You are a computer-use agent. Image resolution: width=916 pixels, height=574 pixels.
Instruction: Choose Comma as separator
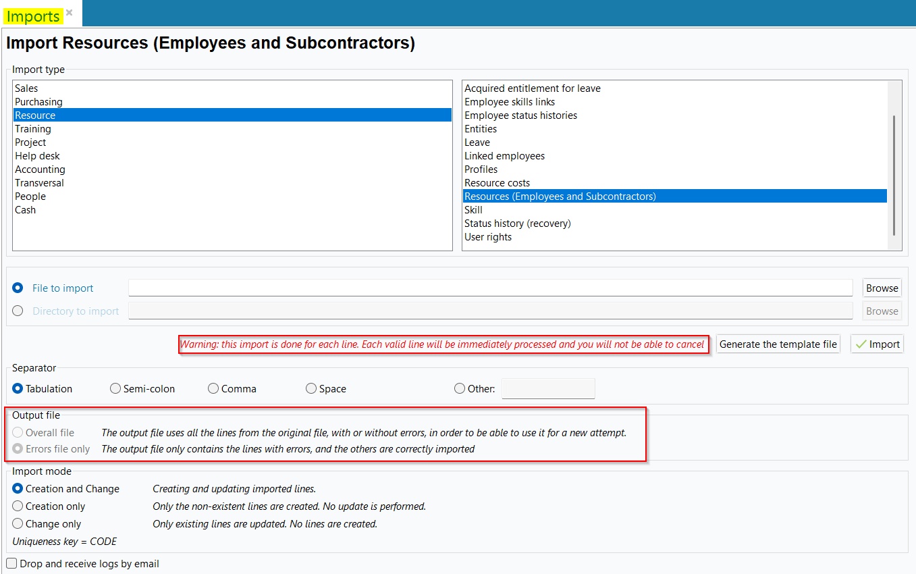213,389
